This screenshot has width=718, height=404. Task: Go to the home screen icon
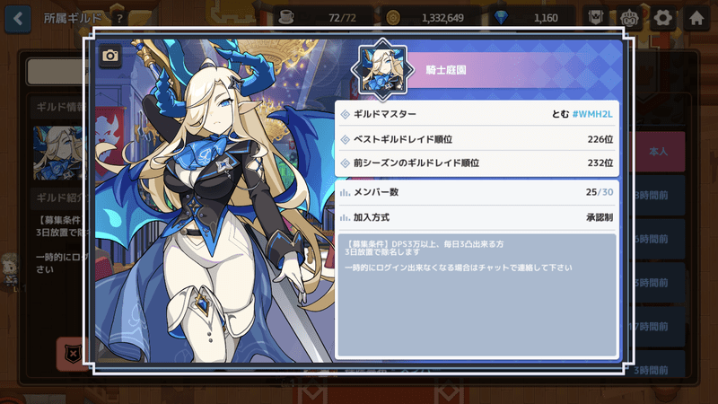(x=696, y=18)
